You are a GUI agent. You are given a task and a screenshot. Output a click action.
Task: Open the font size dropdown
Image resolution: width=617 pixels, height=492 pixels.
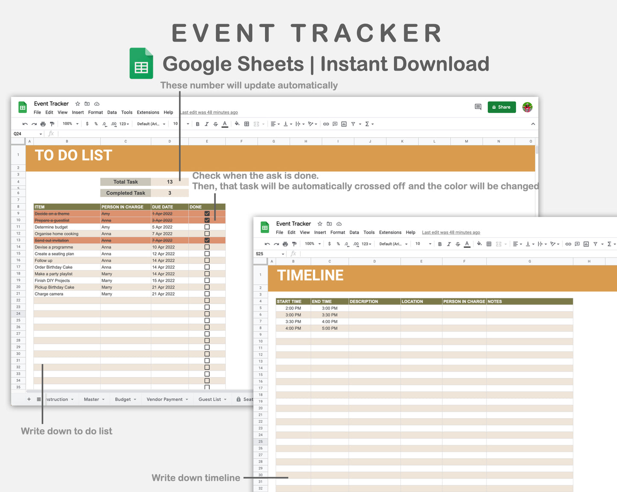tap(175, 124)
